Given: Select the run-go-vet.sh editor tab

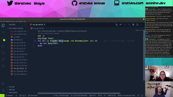Looking at the screenshot, I should [38, 25].
